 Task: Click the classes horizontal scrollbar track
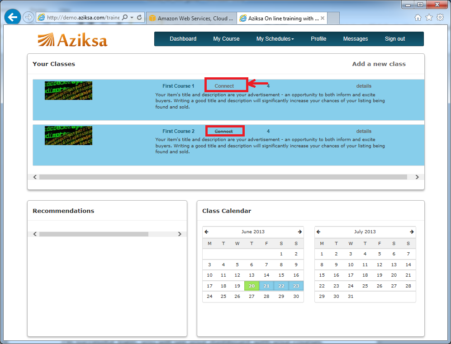(x=223, y=177)
